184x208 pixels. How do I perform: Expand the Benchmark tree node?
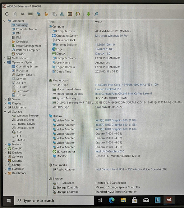(x=5, y=173)
